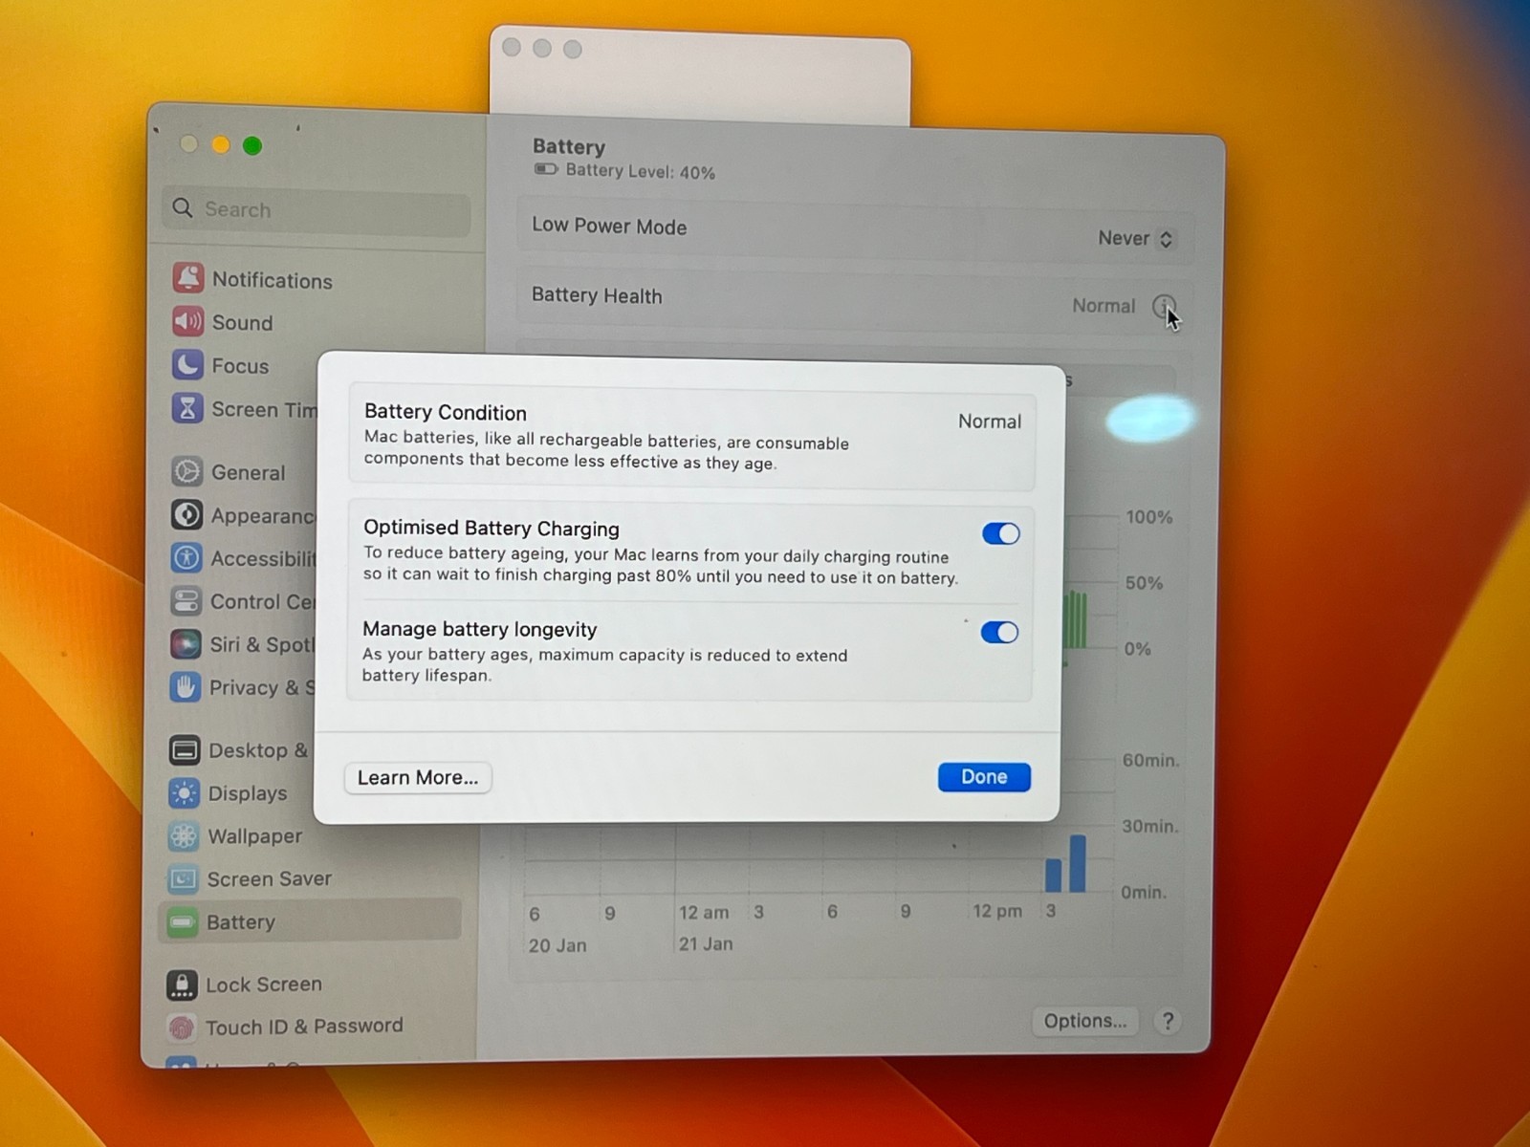The width and height of the screenshot is (1530, 1147).
Task: Click the Control Centre switches icon
Action: click(x=186, y=600)
